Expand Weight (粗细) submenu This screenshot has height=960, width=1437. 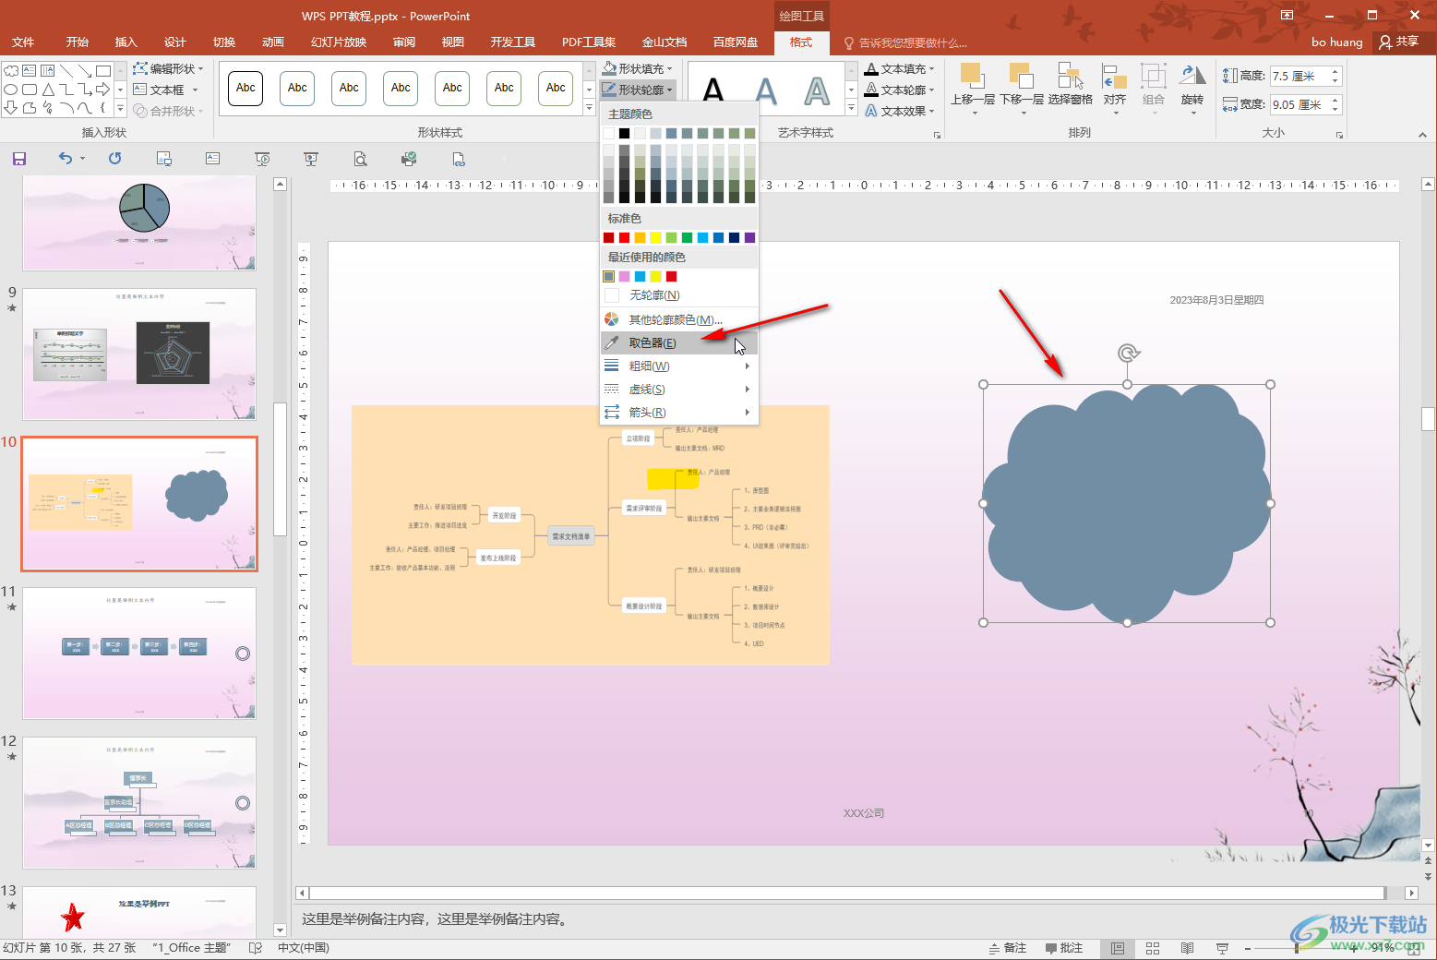pyautogui.click(x=679, y=366)
